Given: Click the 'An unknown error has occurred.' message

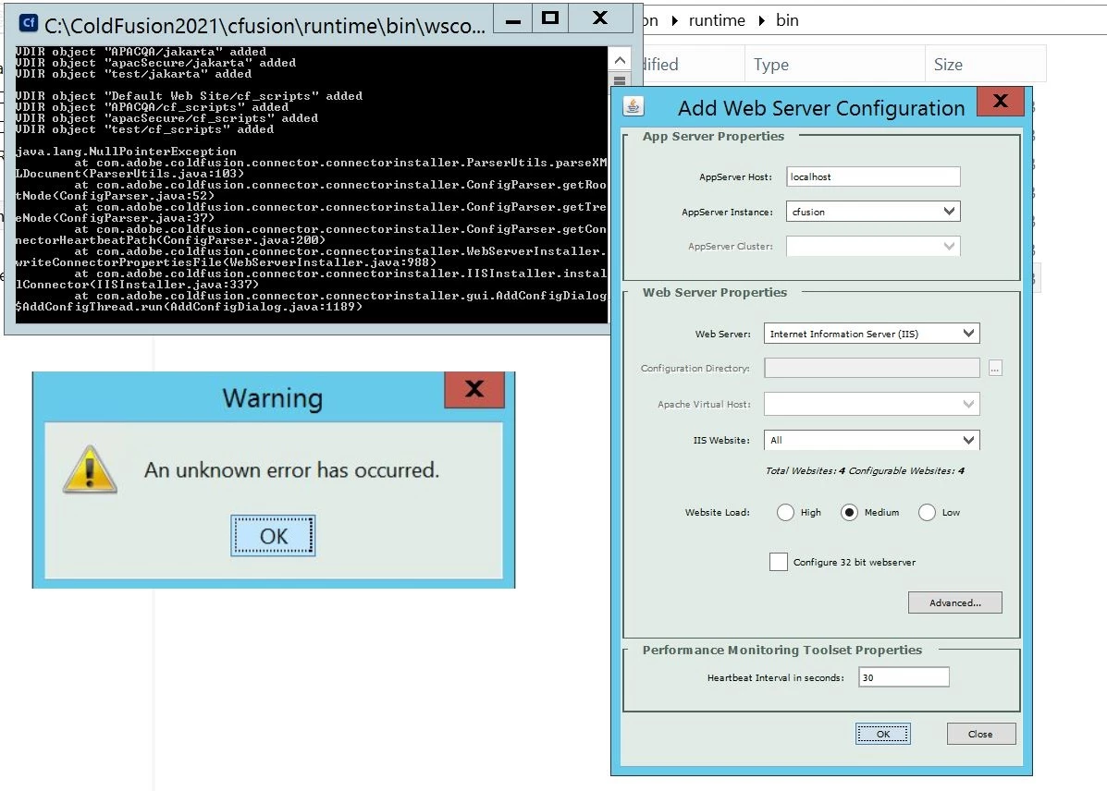Looking at the screenshot, I should pyautogui.click(x=291, y=470).
